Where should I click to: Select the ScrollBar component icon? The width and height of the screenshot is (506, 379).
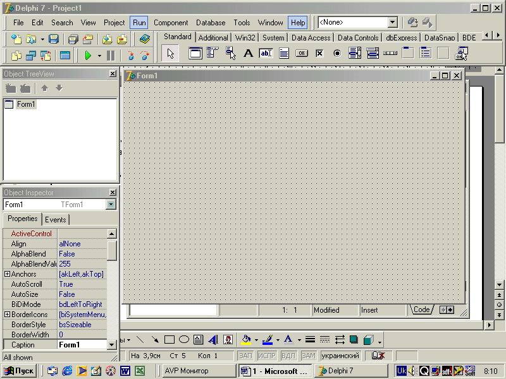[x=390, y=53]
